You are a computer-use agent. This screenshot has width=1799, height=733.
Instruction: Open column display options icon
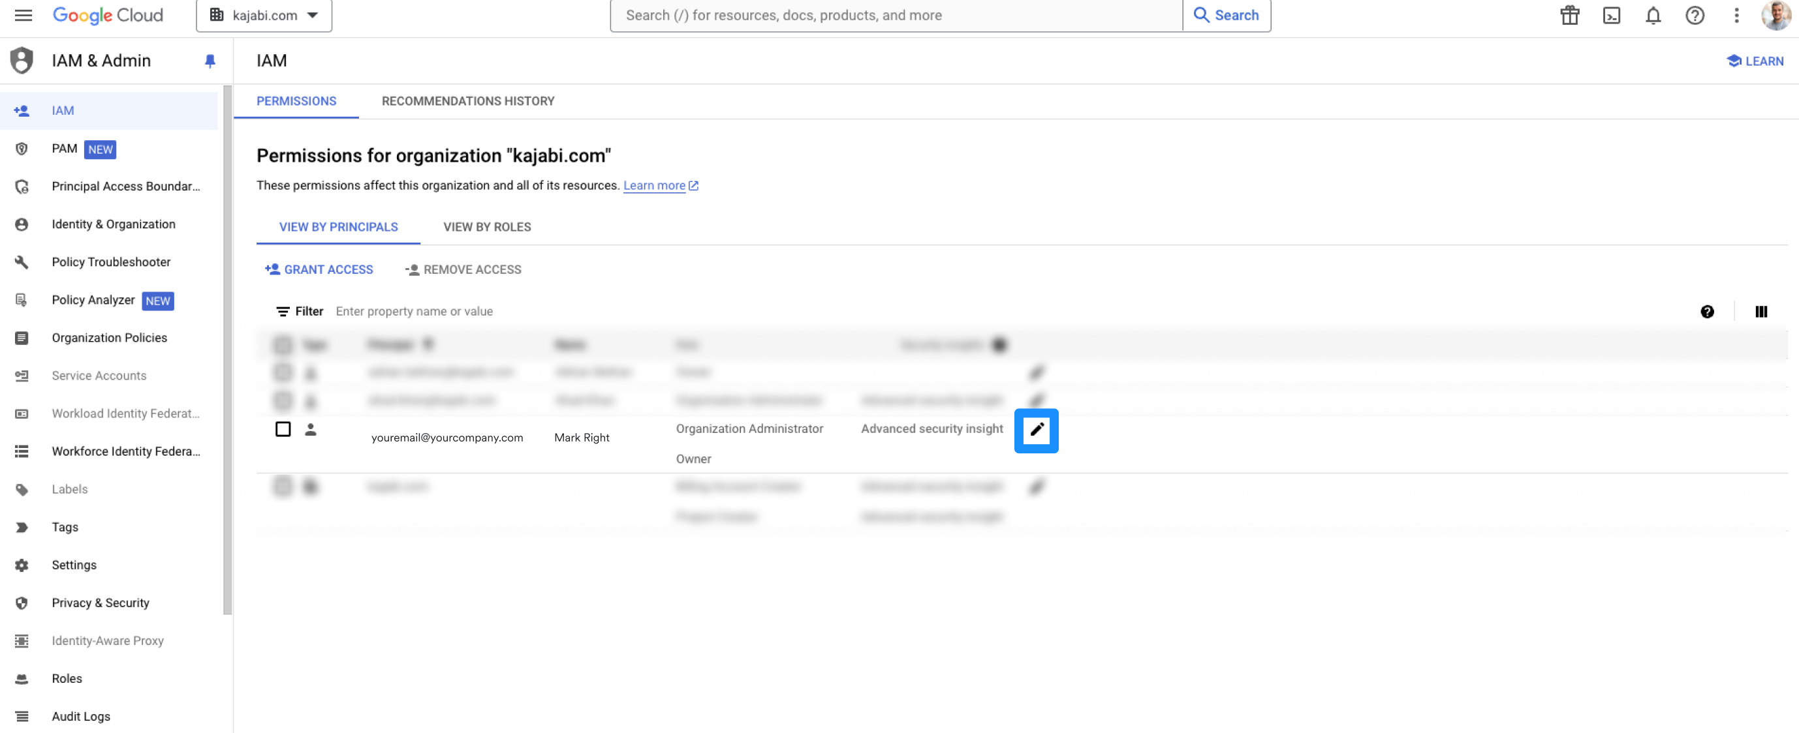pos(1760,312)
